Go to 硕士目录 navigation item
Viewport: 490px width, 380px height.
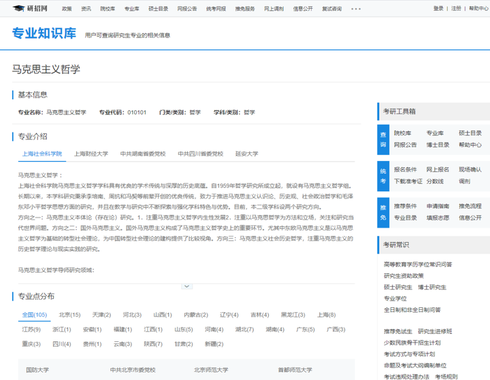158,9
